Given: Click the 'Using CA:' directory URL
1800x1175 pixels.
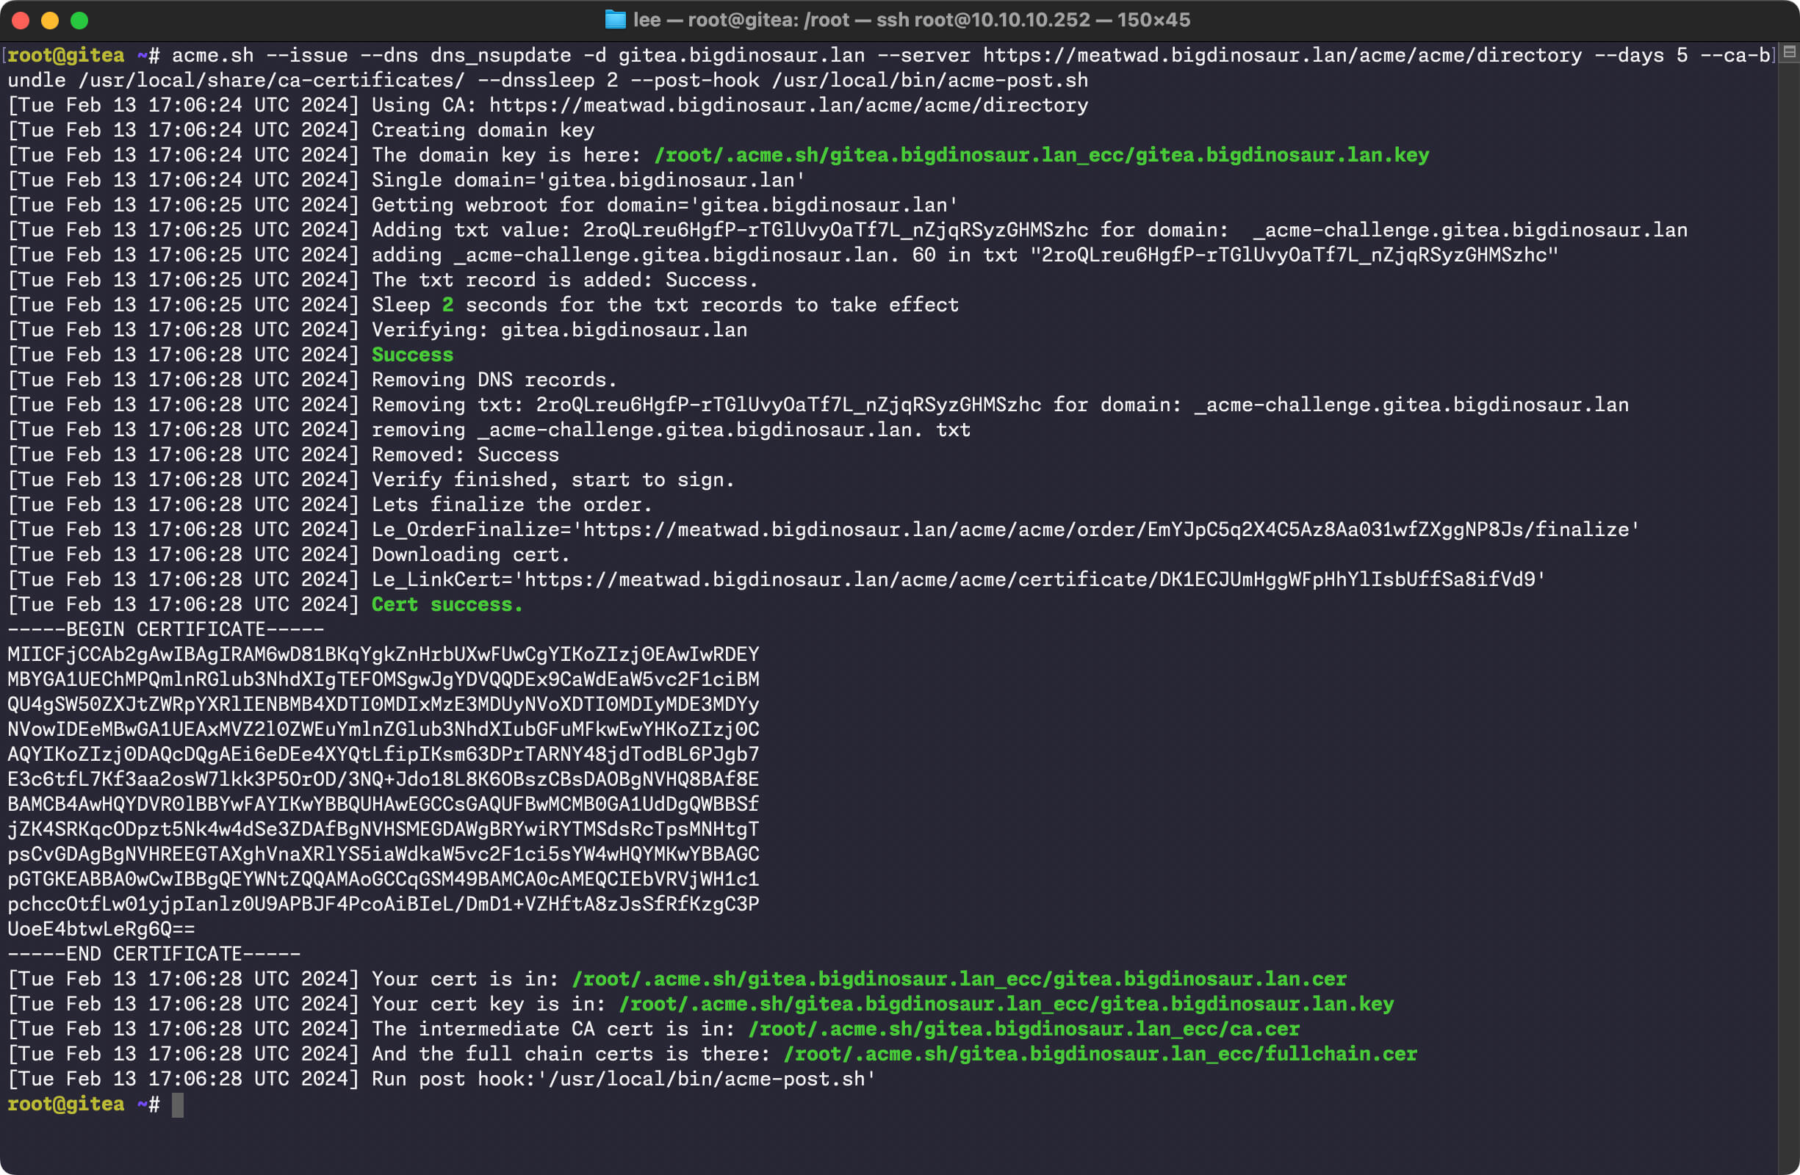Looking at the screenshot, I should 789,106.
